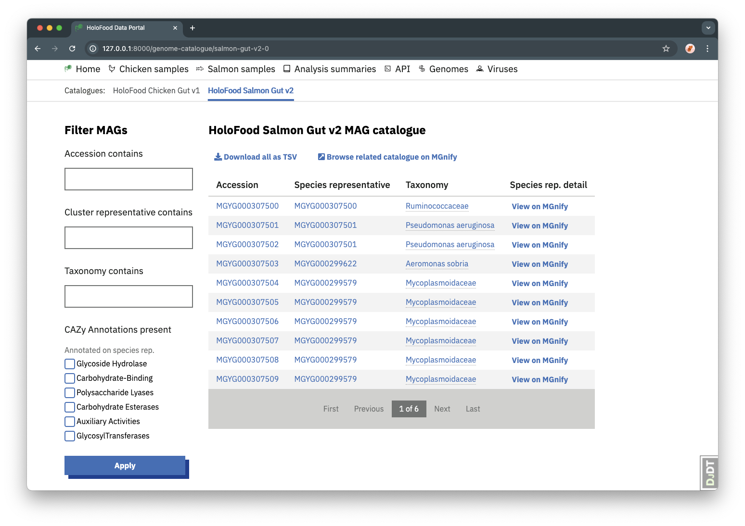Click the browser forward arrow
Screen dimensions: 745x526
coord(55,49)
